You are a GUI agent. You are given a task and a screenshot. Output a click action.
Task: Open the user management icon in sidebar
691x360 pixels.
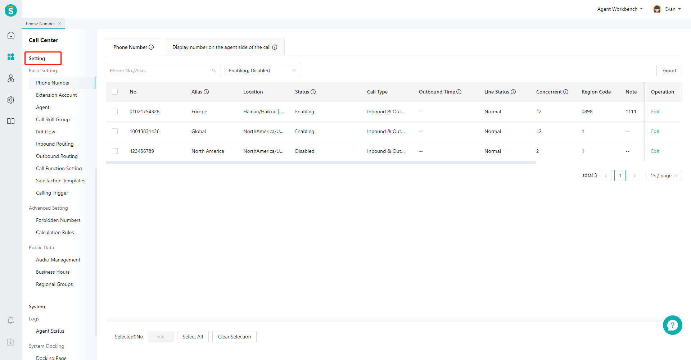pyautogui.click(x=11, y=78)
